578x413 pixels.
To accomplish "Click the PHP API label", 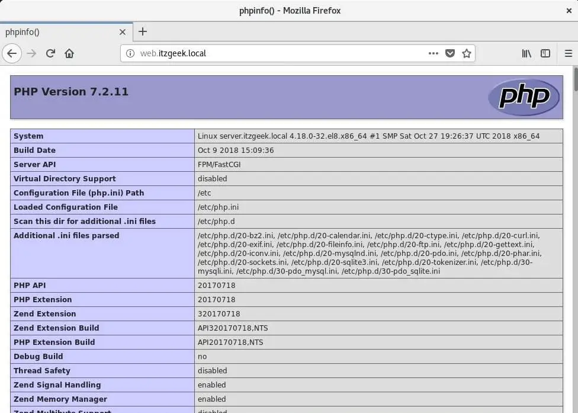I will pos(30,286).
